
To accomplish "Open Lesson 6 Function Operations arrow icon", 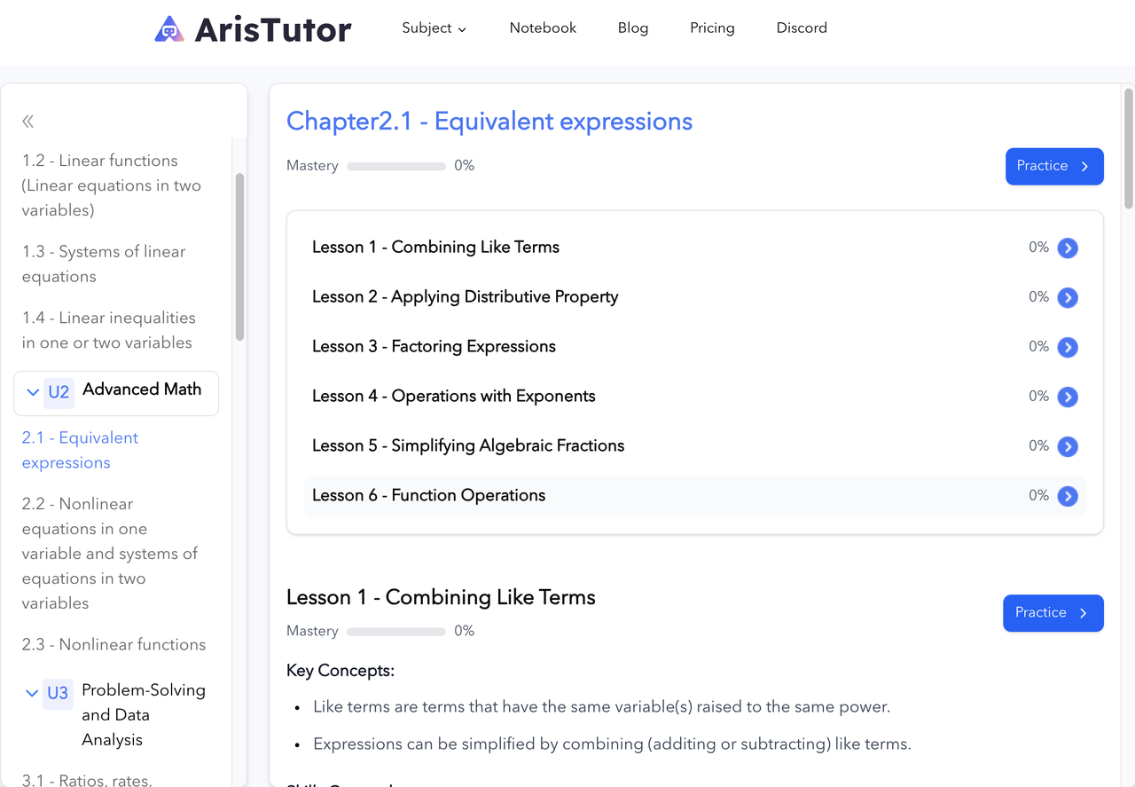I will pos(1068,496).
